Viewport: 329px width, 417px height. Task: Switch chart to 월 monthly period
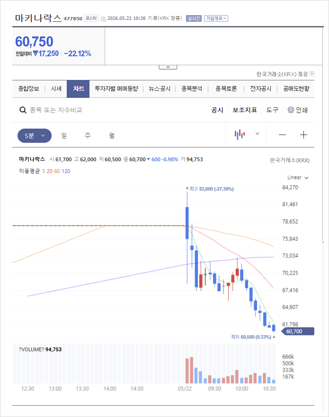point(112,136)
